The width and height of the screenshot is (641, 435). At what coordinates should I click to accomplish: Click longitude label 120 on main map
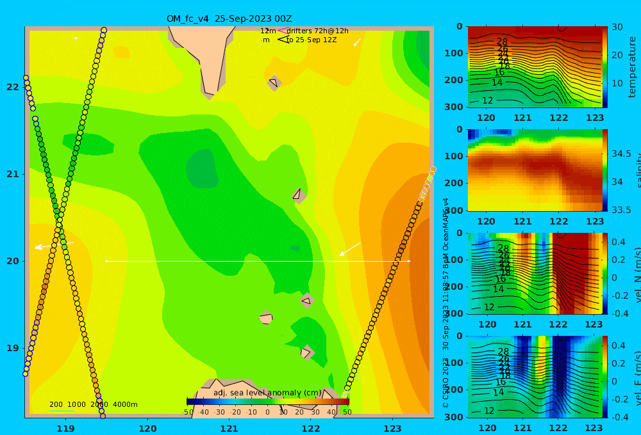point(147,429)
